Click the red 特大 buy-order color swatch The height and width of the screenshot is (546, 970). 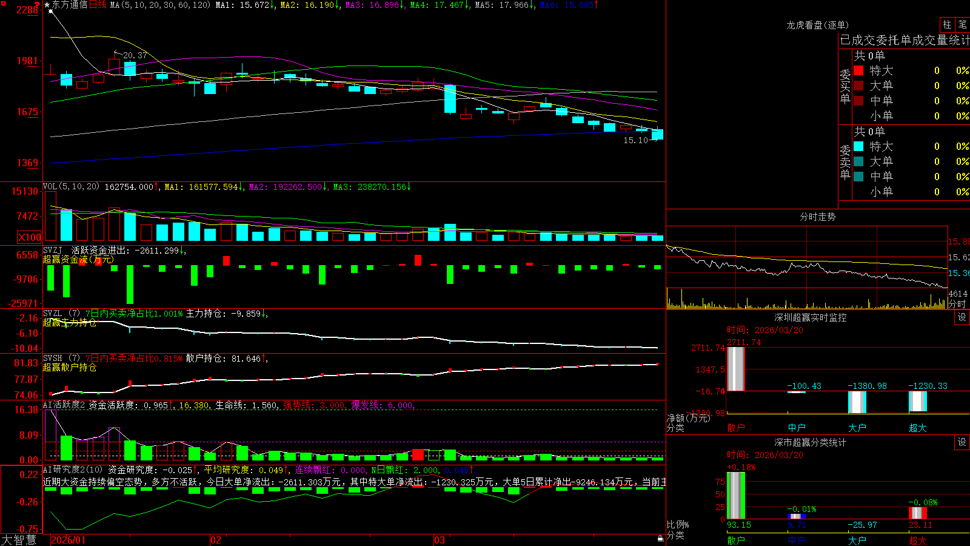pos(858,70)
